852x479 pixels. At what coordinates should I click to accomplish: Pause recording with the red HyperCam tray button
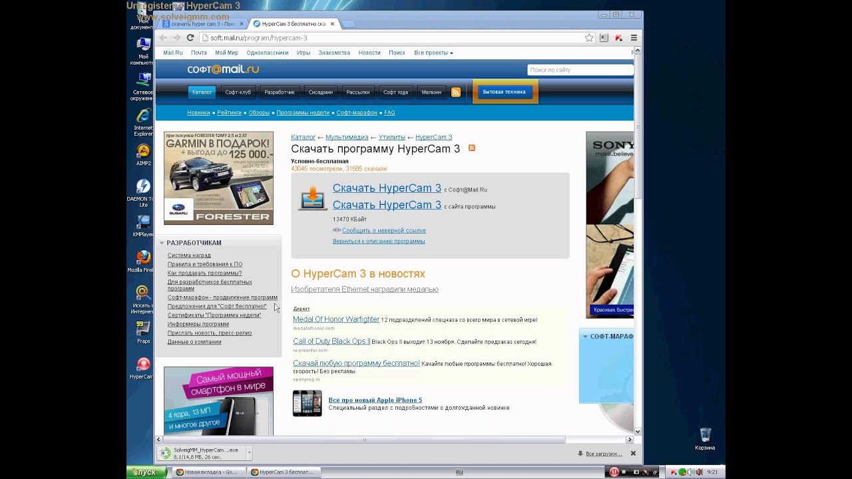[614, 472]
